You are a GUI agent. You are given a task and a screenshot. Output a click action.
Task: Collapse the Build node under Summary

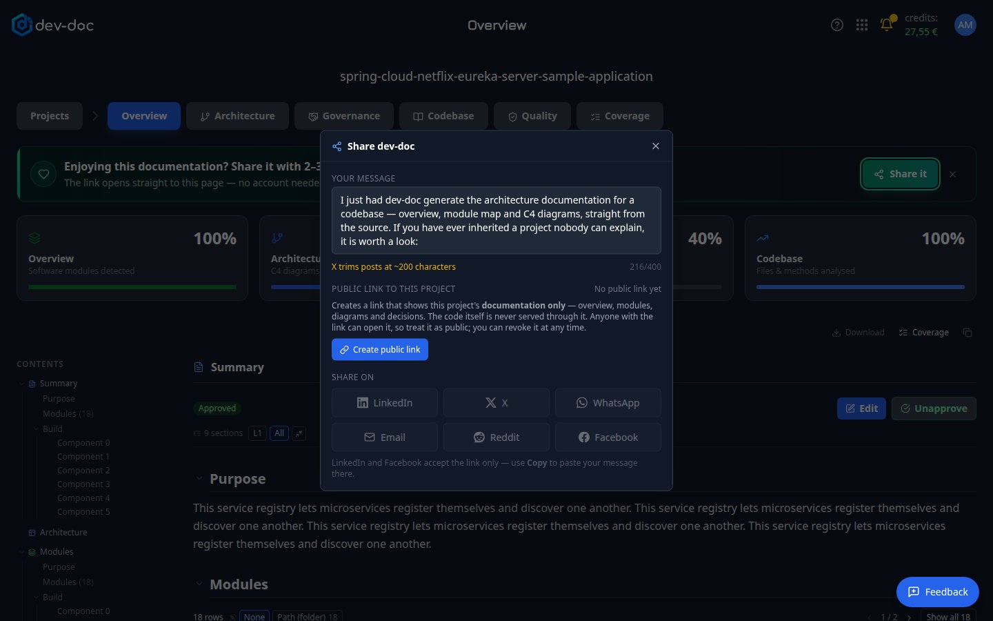coord(37,429)
